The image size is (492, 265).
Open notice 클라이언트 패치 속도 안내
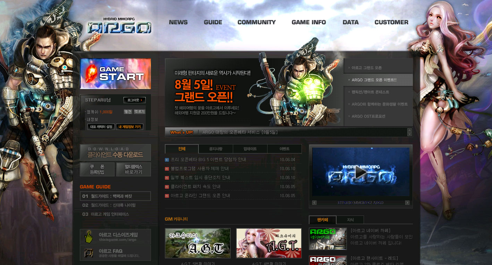[x=195, y=187]
